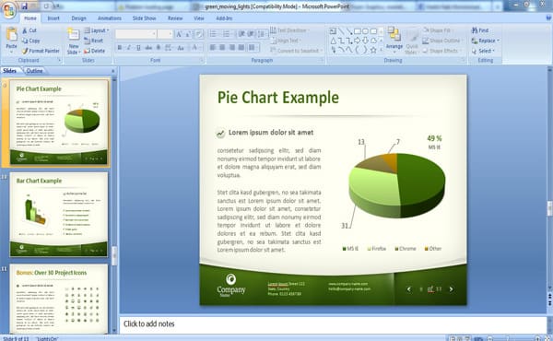Switch to the Insert ribbon tab
The height and width of the screenshot is (341, 553).
[53, 18]
